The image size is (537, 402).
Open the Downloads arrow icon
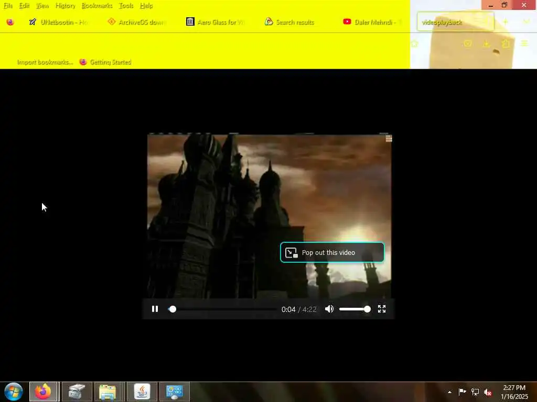[x=486, y=44]
